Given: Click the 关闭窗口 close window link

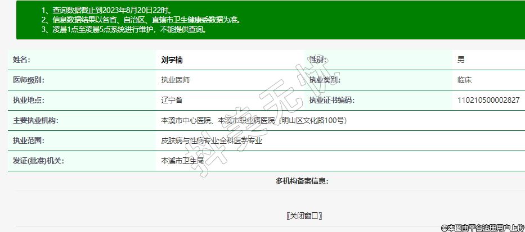Looking at the screenshot, I should point(304,216).
